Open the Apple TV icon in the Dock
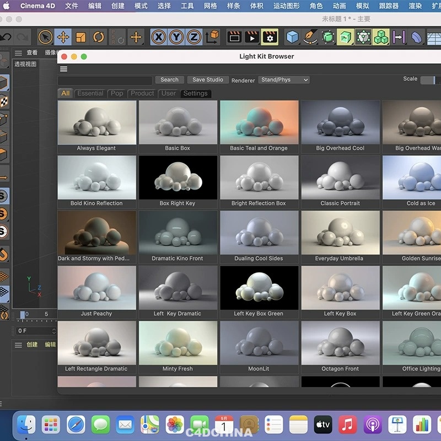Image resolution: width=441 pixels, height=441 pixels. (323, 424)
